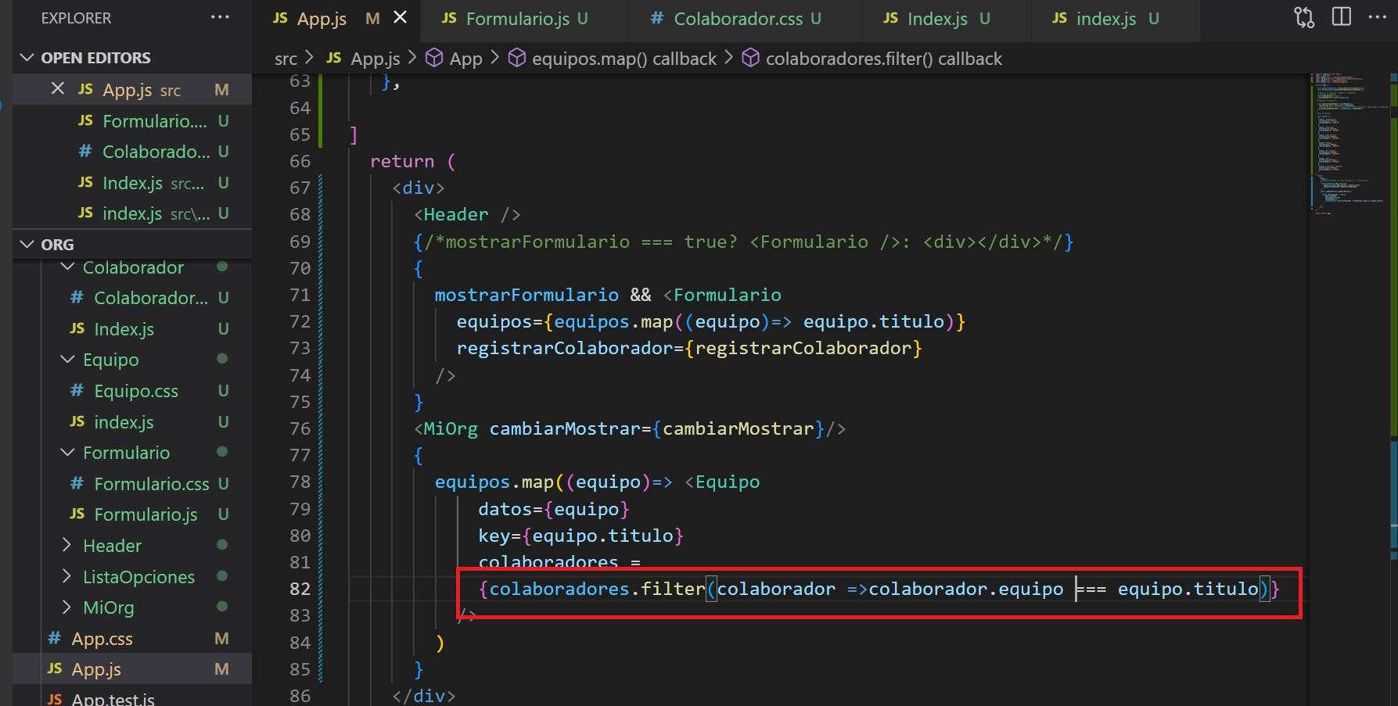Screen dimensions: 1398x706
Task: Open App.css in the file tree
Action: [133, 639]
